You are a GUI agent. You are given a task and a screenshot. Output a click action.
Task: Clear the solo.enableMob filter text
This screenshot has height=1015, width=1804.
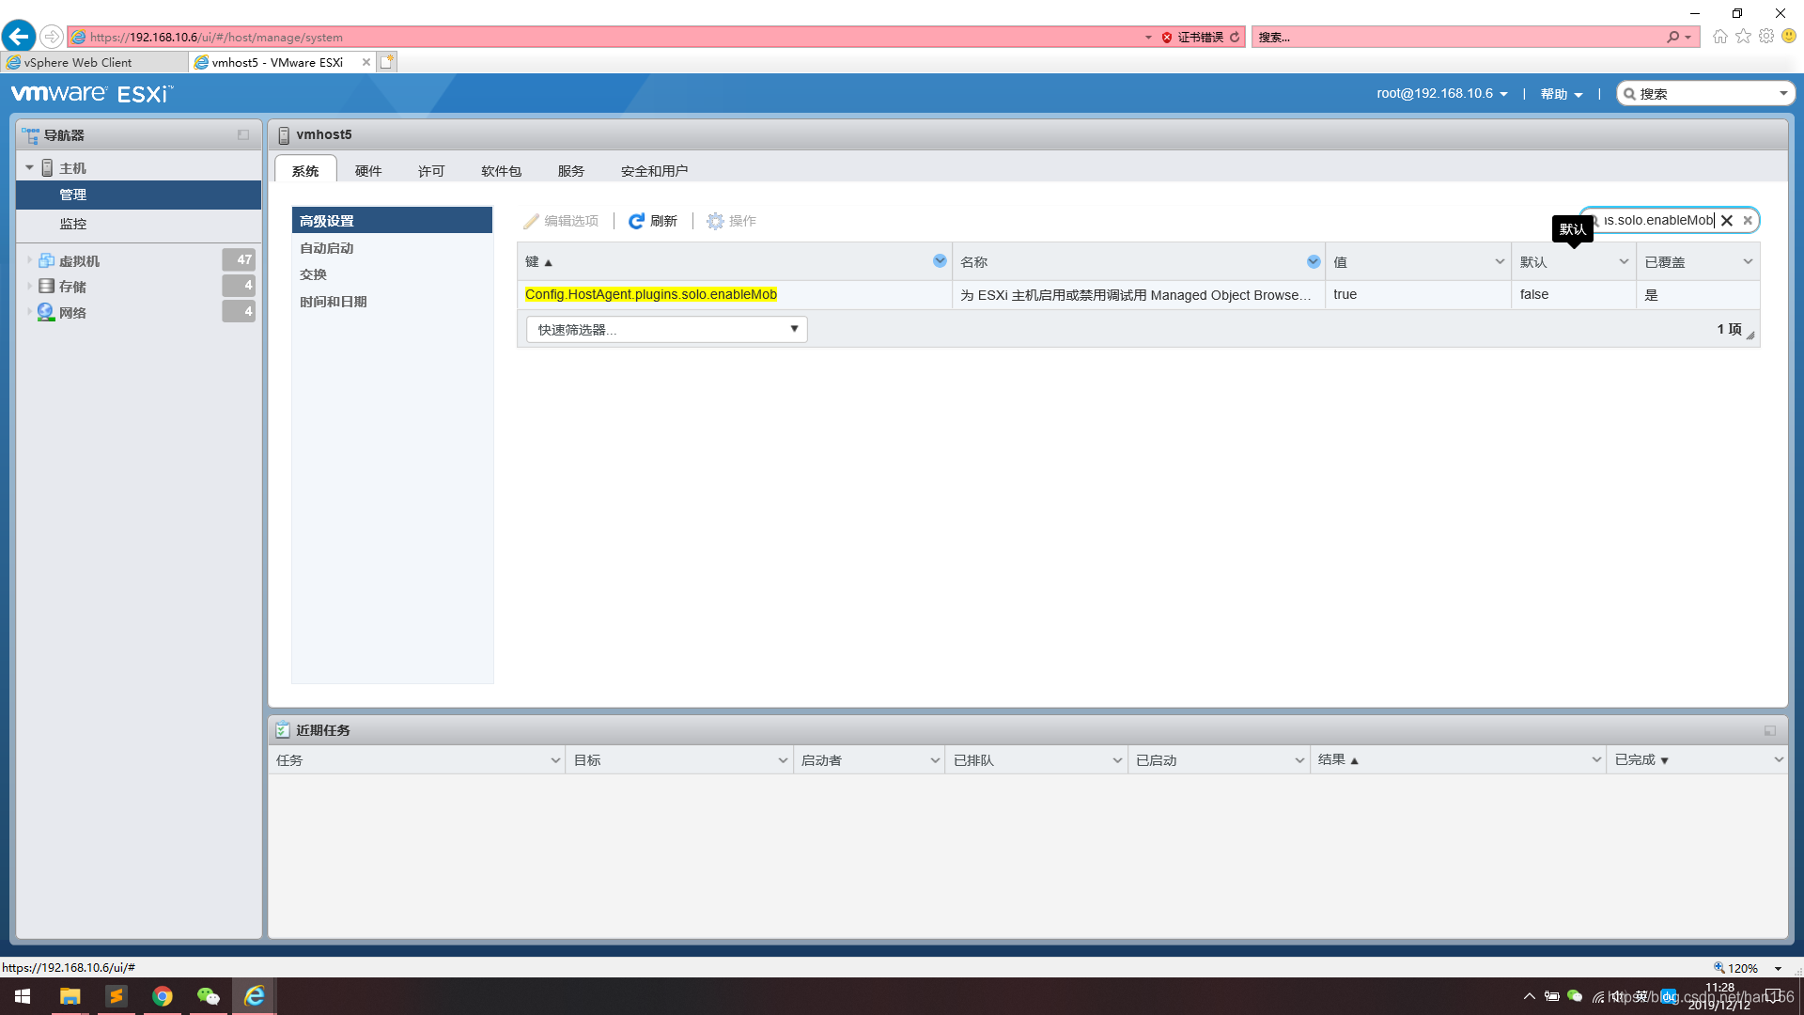click(1726, 220)
